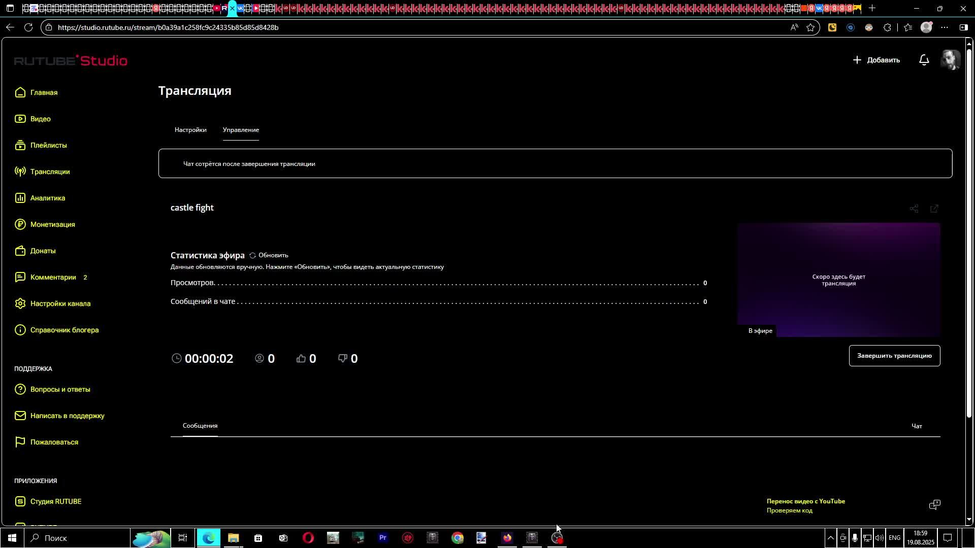Click the like thumbs-up counter
This screenshot has height=548, width=975.
pyautogui.click(x=306, y=359)
